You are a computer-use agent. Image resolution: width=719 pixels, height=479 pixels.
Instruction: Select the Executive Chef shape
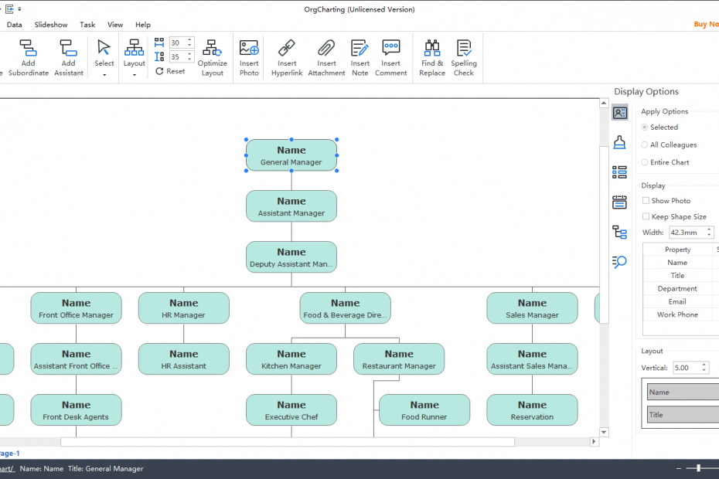point(291,409)
